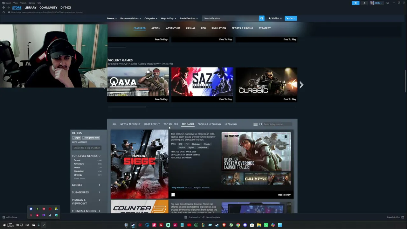The height and width of the screenshot is (229, 407).
Task: Open the Recommendations dropdown menu
Action: click(x=131, y=18)
